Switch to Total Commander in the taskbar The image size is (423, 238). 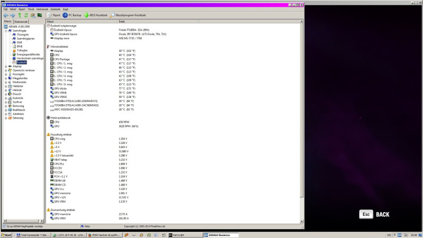coord(33,235)
